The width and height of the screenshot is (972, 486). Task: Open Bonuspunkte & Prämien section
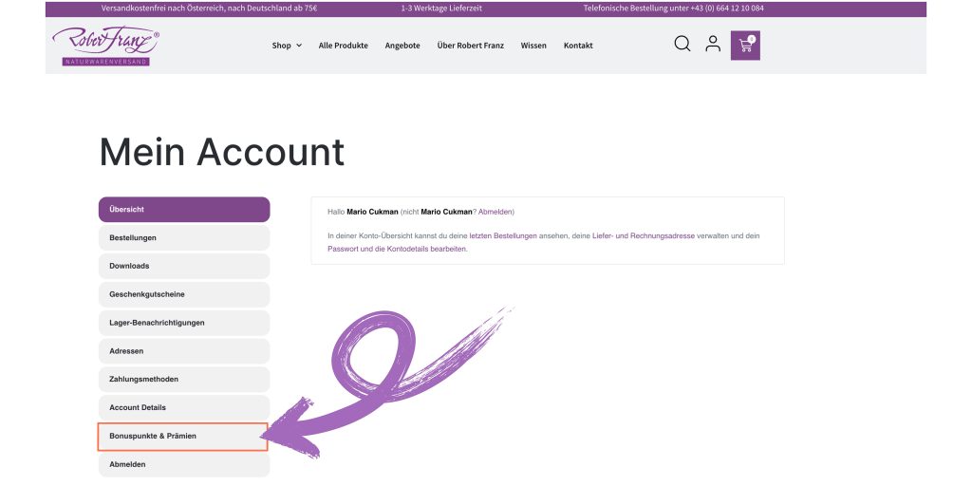(x=183, y=437)
